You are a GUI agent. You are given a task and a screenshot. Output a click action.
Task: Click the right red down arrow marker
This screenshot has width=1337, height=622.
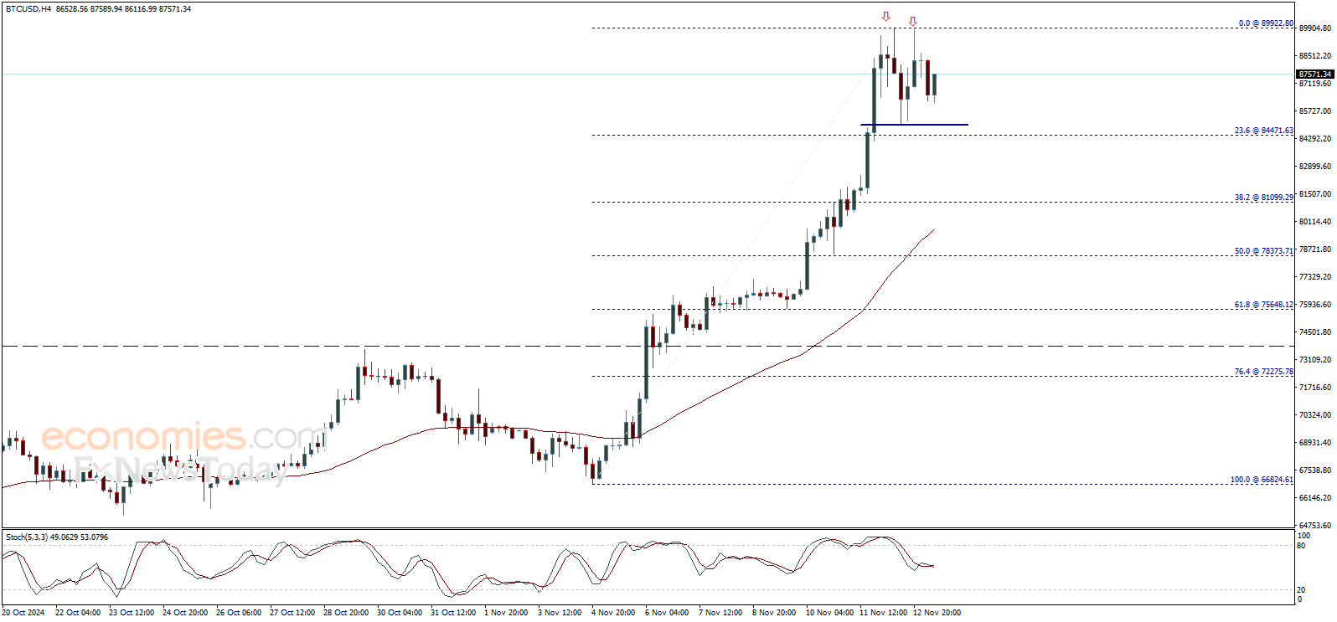click(x=912, y=21)
